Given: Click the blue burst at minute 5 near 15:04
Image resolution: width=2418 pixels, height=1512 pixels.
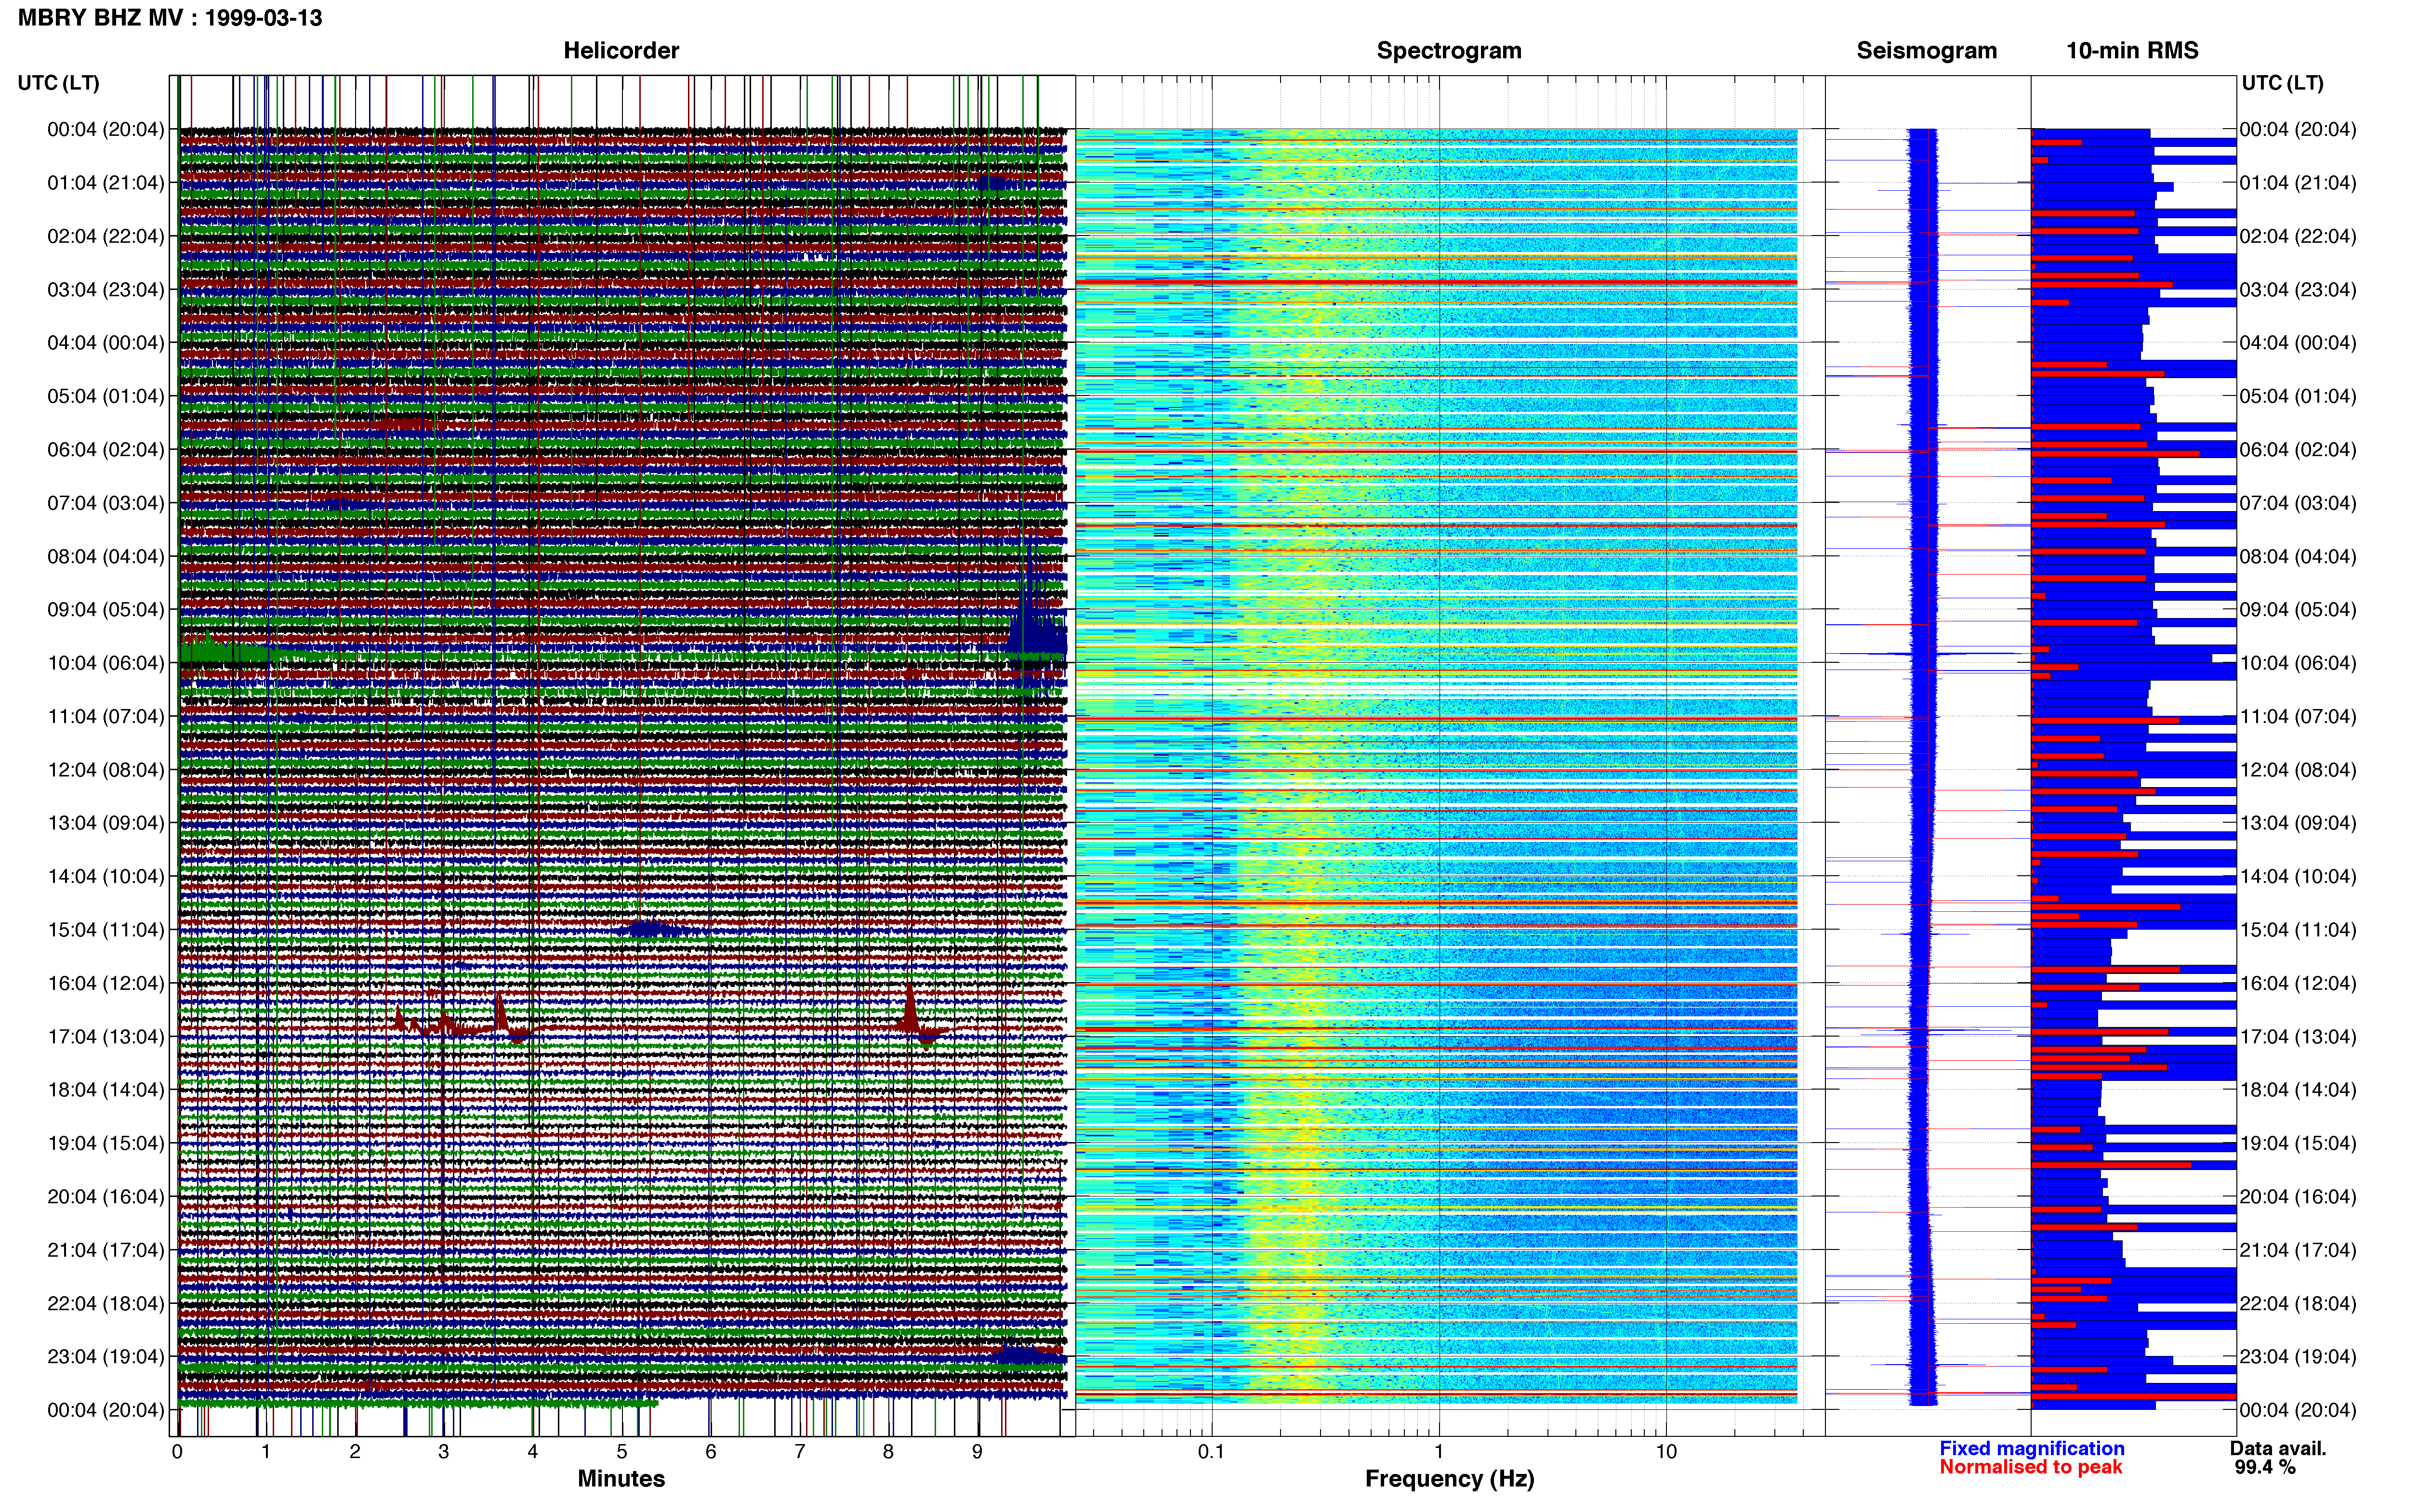Looking at the screenshot, I should point(651,929).
